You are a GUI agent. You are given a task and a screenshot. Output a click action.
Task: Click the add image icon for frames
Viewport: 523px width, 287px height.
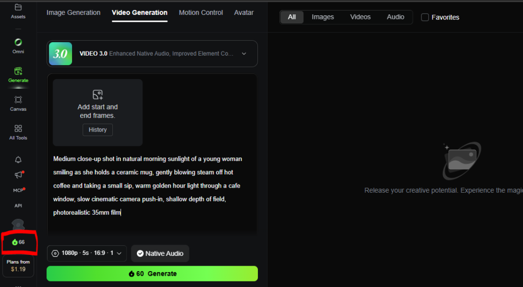[98, 94]
